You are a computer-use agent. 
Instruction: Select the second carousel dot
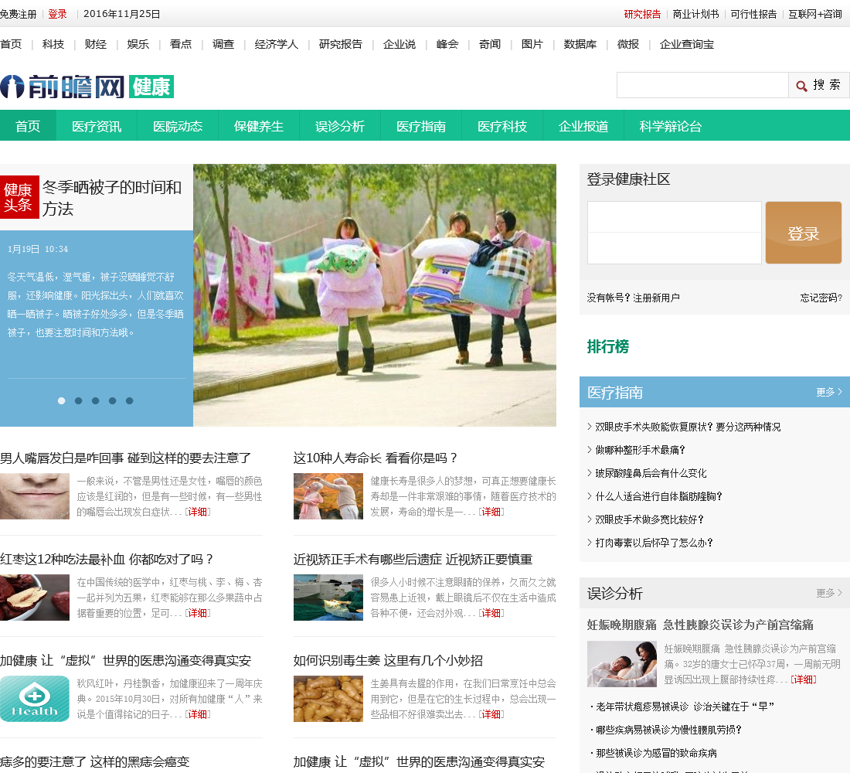79,401
